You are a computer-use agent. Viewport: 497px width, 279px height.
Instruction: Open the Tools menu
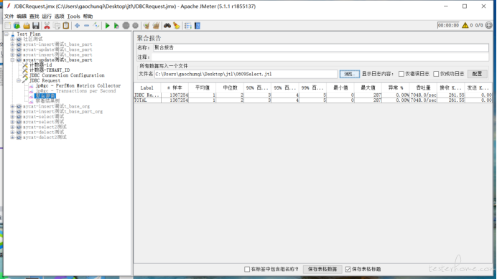[73, 16]
